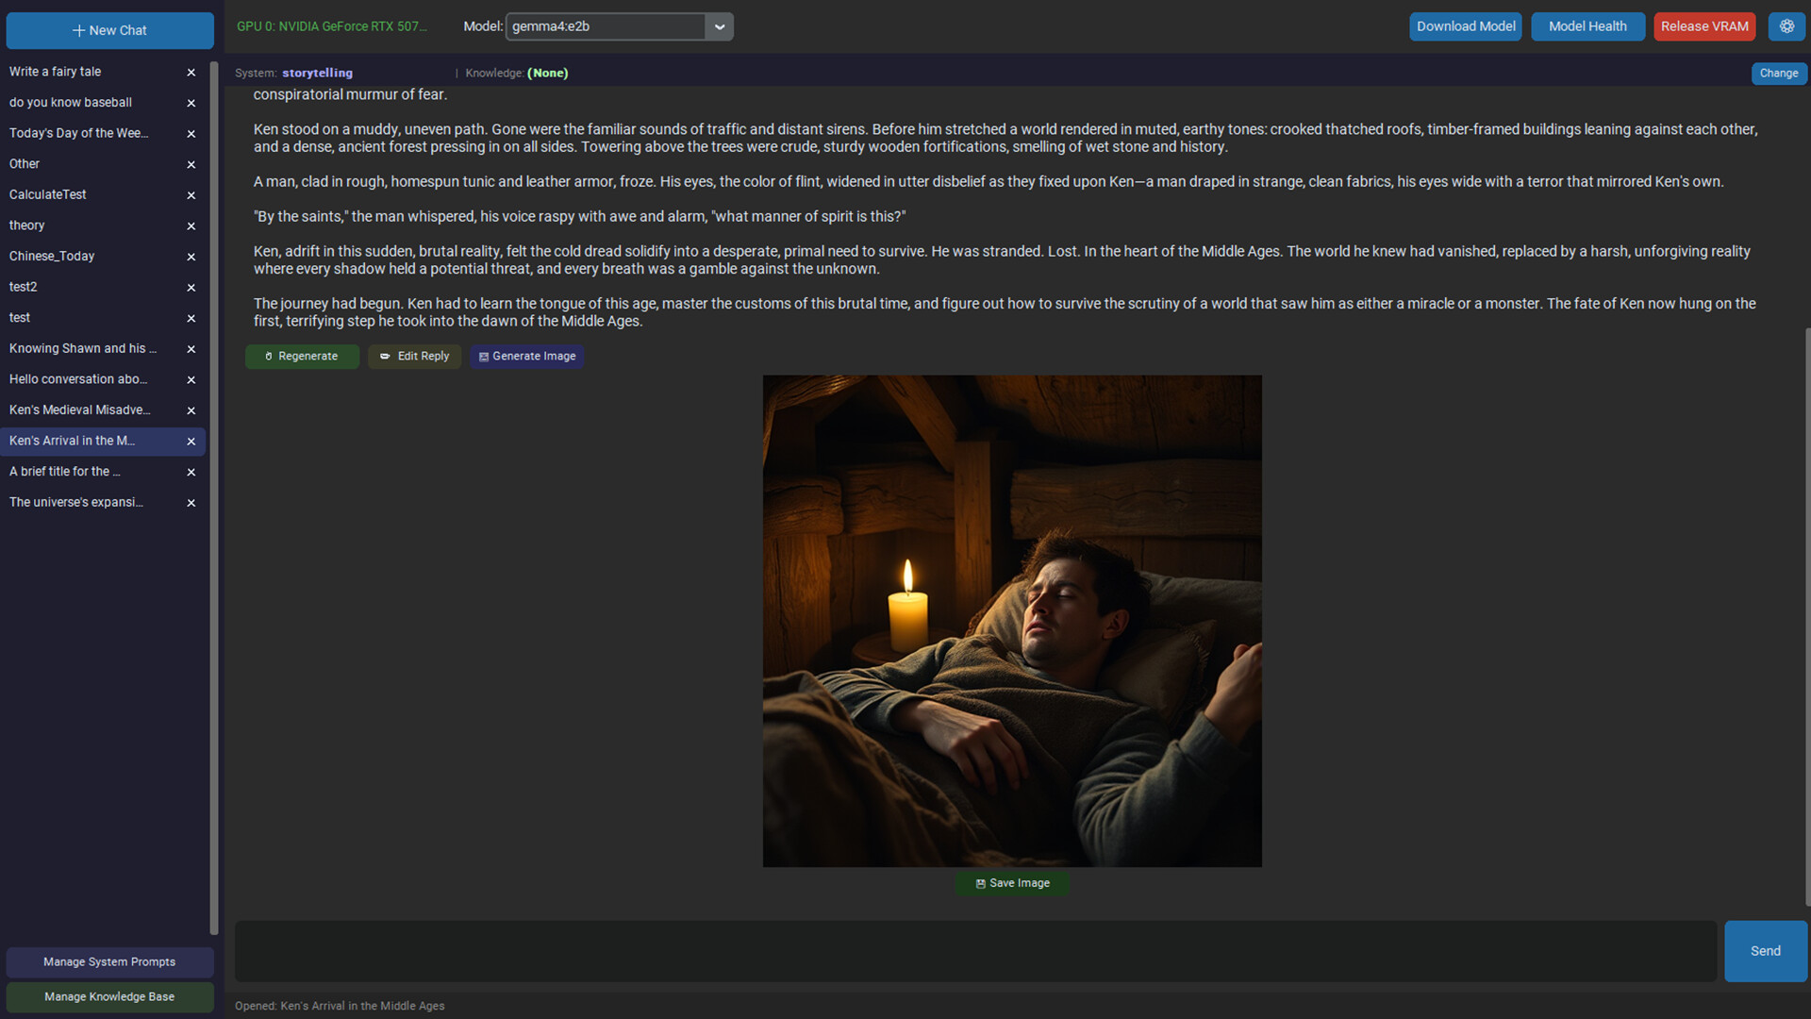Delete the 'Write a fairy tale' chat
The width and height of the screenshot is (1811, 1019).
tap(191, 73)
